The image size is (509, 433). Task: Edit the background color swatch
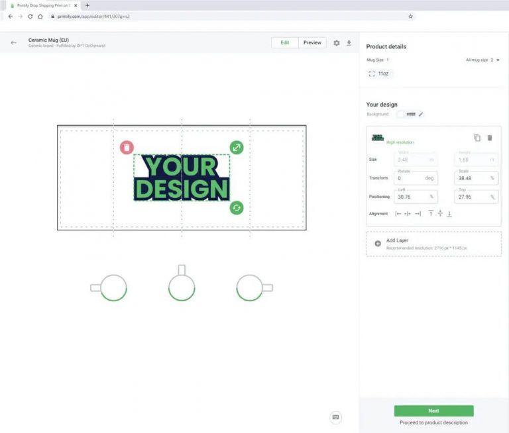coord(402,115)
